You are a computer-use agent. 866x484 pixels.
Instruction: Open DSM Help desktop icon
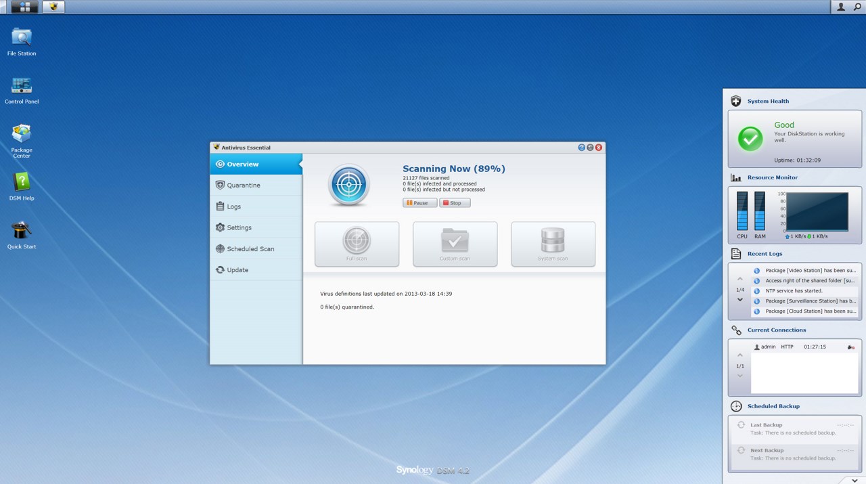click(x=22, y=187)
